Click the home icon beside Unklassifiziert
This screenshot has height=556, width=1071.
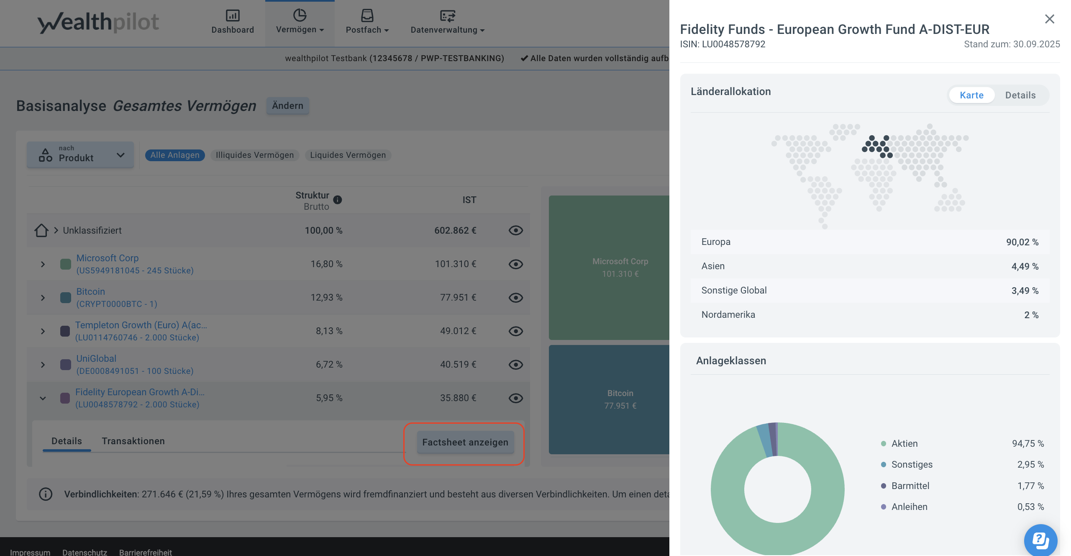(41, 230)
